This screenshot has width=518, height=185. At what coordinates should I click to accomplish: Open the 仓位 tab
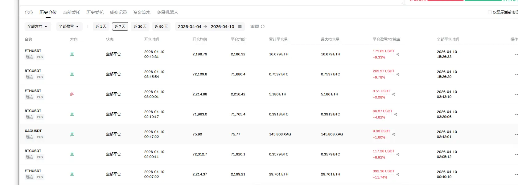coord(29,12)
